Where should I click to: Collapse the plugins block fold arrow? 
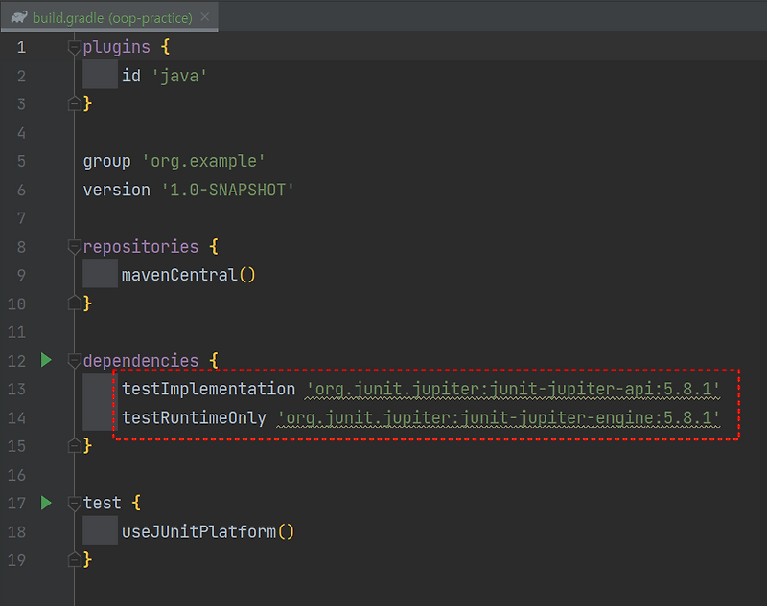coord(74,46)
